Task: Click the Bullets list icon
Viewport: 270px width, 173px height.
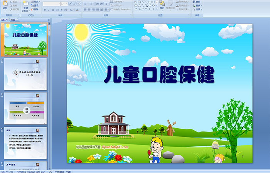Action: (x=86, y=3)
